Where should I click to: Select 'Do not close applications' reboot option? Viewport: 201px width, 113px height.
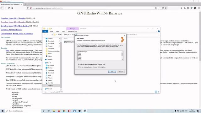coord(92,67)
